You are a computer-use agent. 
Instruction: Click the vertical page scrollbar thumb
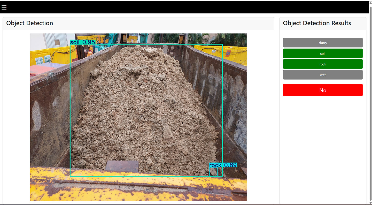(370, 103)
